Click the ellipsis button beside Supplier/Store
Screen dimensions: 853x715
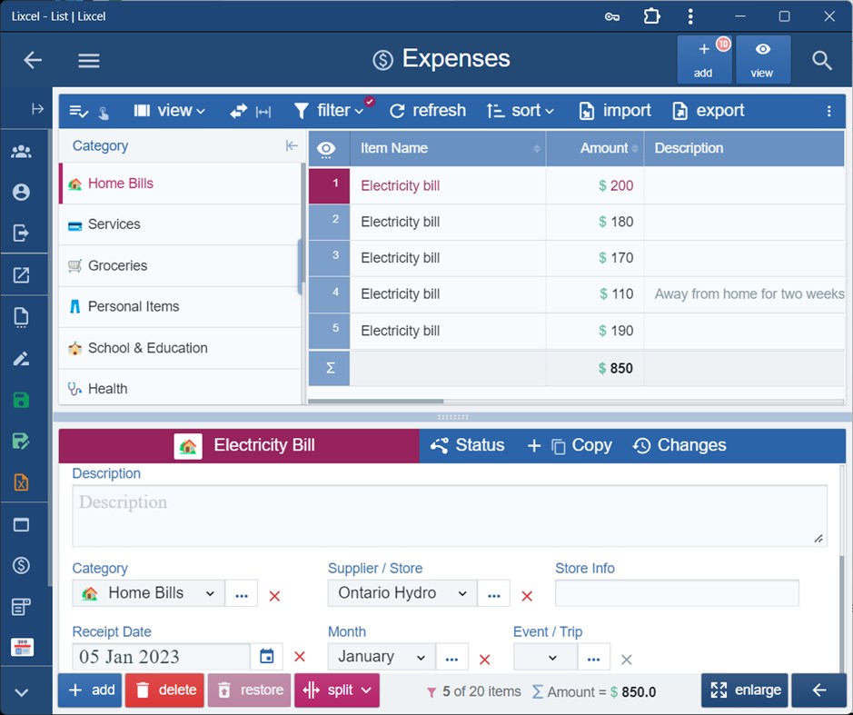494,594
